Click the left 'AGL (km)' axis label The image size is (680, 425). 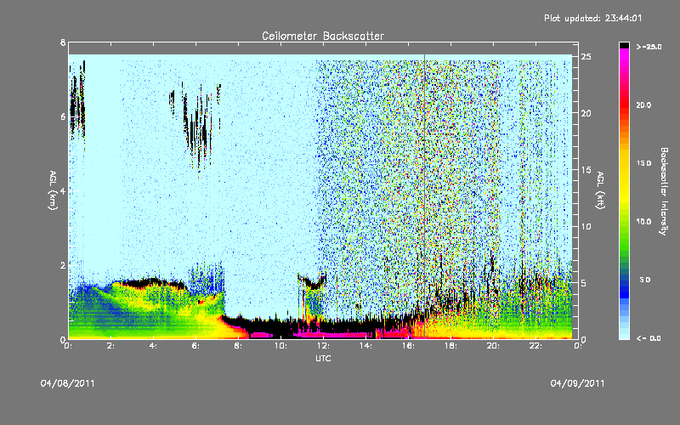coord(53,190)
